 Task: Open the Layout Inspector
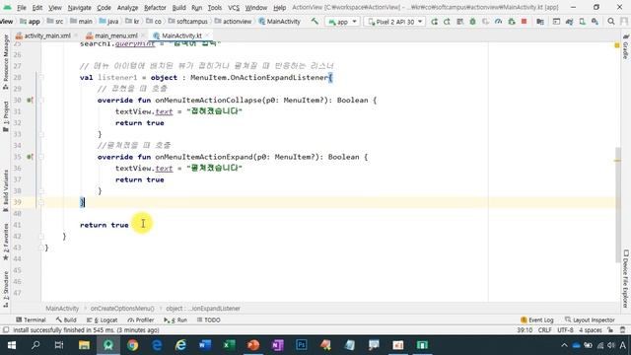tap(590, 319)
